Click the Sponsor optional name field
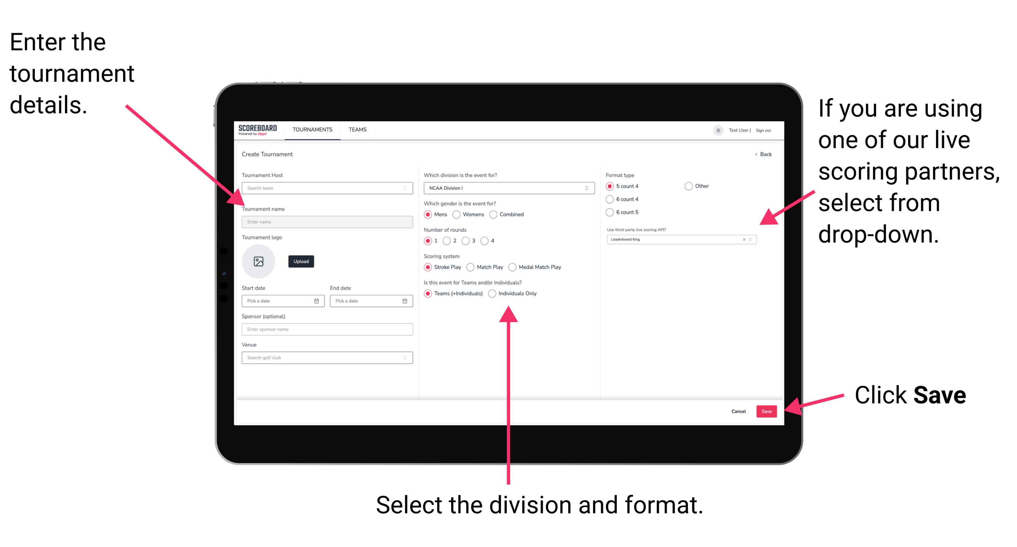1017x547 pixels. (326, 329)
